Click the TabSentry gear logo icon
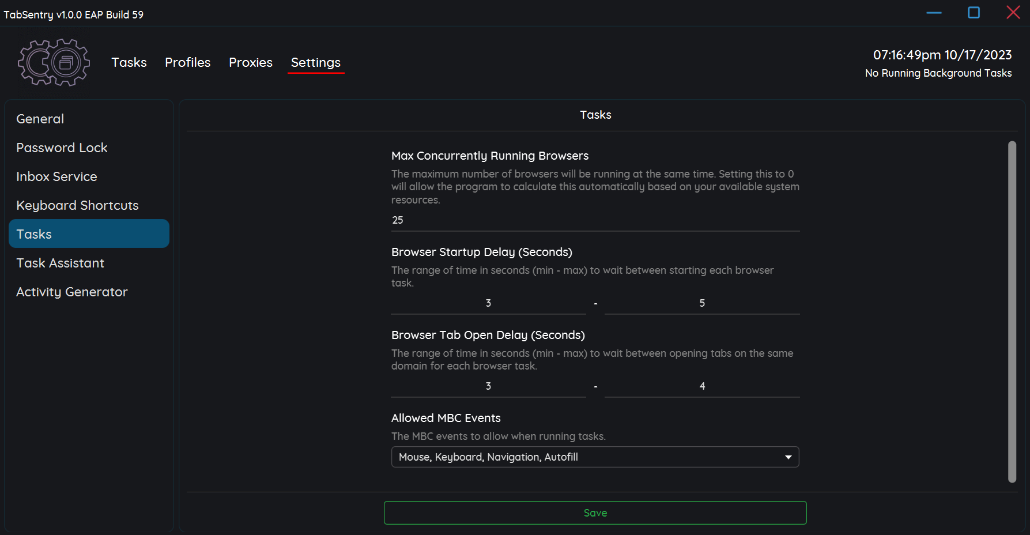Image resolution: width=1030 pixels, height=535 pixels. (53, 62)
